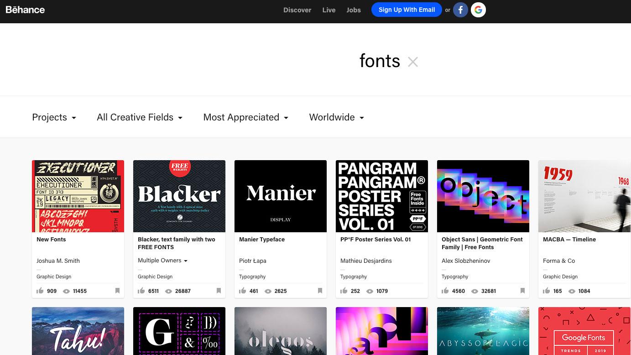The image size is (631, 355).
Task: Expand the Worldwide location dropdown
Action: pyautogui.click(x=337, y=117)
